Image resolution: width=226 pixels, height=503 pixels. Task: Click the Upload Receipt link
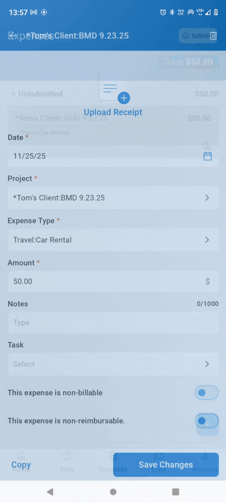point(113,112)
